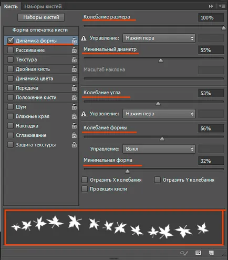Click the leaf brush stroke preview

(x=114, y=227)
